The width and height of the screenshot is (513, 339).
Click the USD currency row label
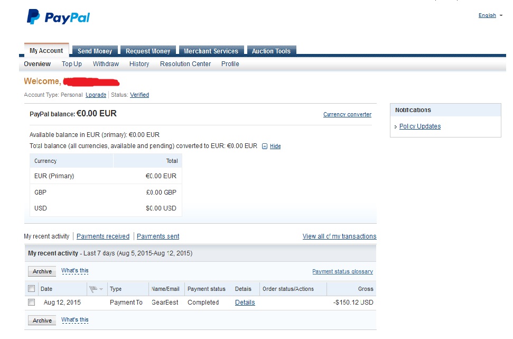pyautogui.click(x=41, y=208)
